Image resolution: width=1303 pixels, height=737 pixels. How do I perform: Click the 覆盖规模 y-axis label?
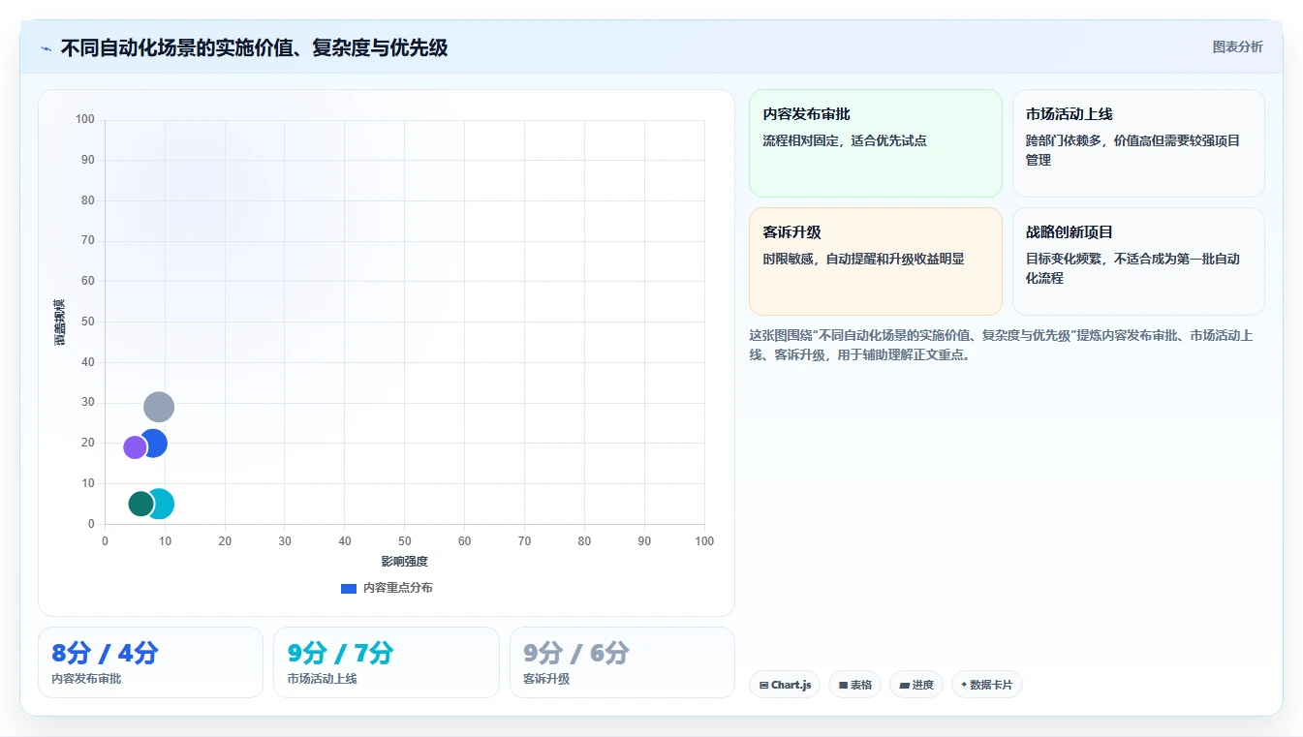click(60, 322)
